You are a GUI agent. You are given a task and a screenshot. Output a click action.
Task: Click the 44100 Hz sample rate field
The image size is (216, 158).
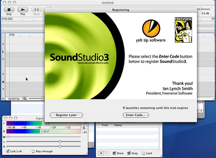coord(14,99)
